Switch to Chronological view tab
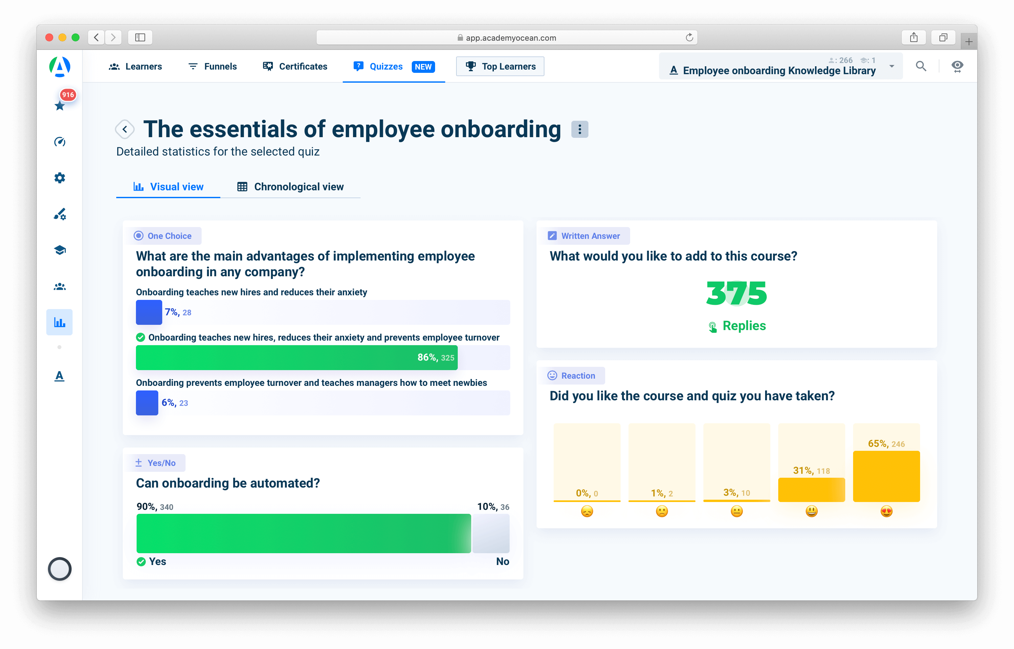This screenshot has height=649, width=1014. pos(290,187)
